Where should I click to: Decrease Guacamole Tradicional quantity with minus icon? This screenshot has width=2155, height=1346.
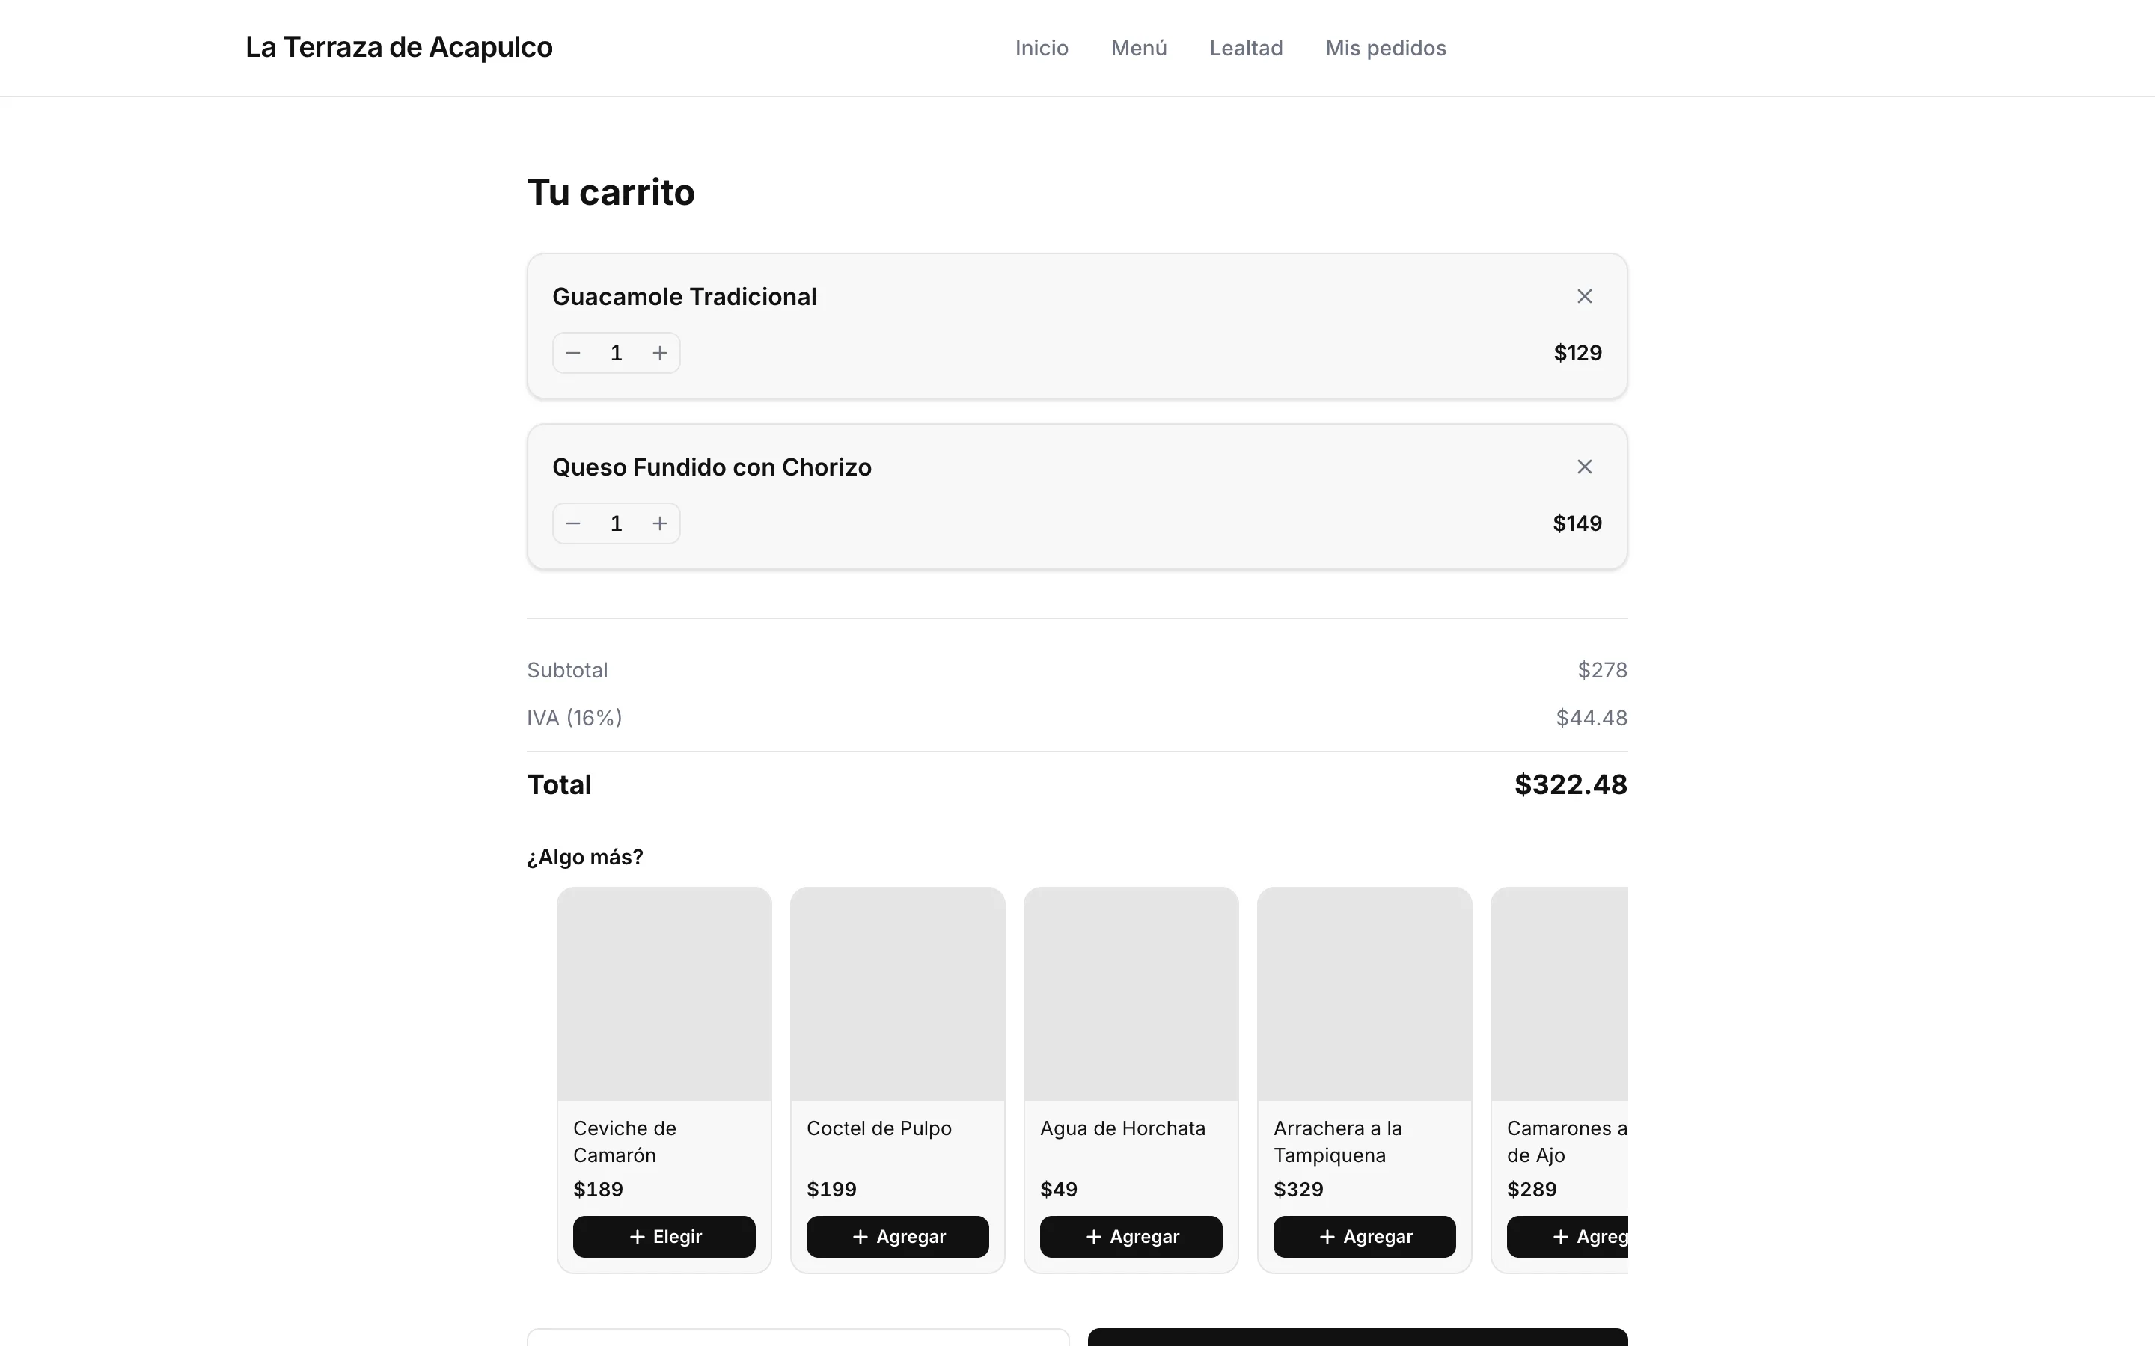pos(573,354)
